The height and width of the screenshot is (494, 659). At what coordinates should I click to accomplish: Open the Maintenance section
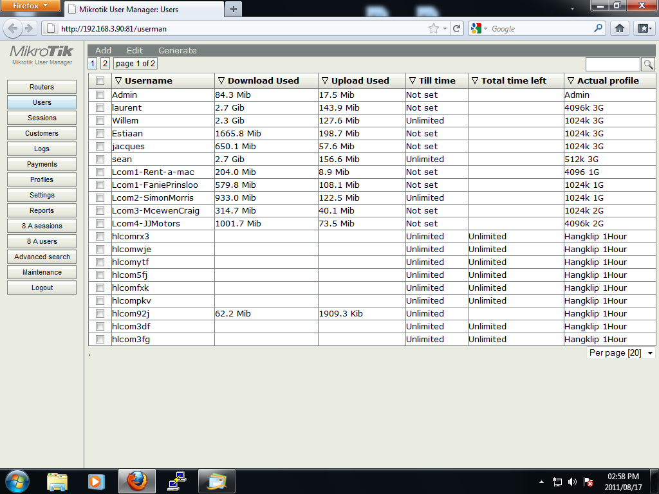(42, 272)
